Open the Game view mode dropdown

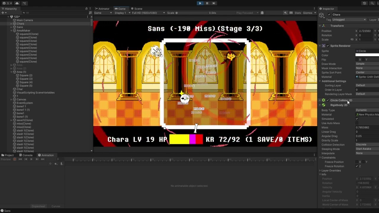click(103, 13)
